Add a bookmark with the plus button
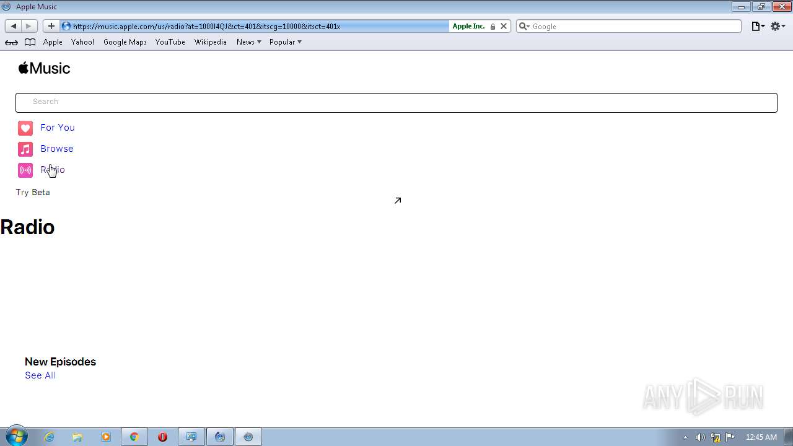 [51, 26]
